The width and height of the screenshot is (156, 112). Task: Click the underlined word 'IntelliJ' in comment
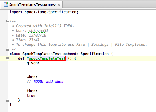coord(53,26)
